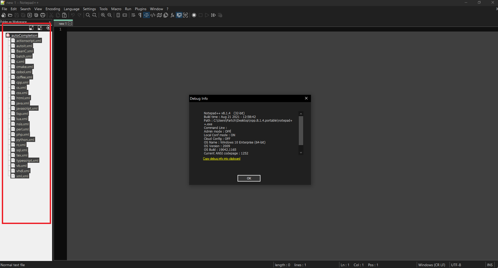Click the Print toolbar icon
498x268 pixels.
[43, 15]
